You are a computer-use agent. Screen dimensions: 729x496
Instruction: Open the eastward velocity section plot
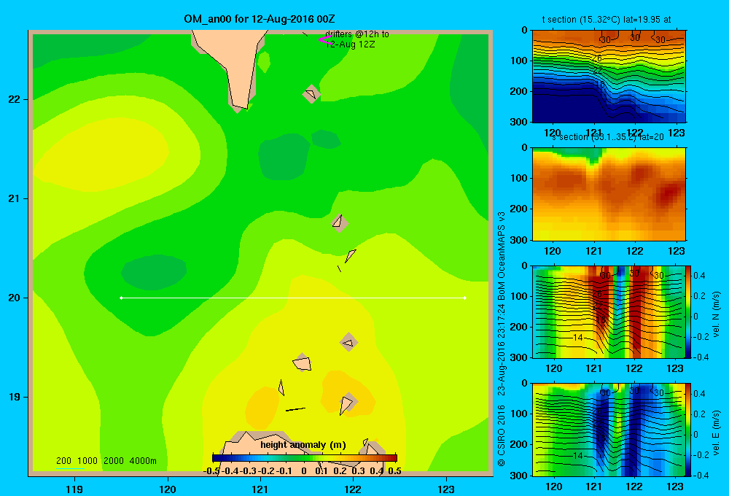pos(609,430)
